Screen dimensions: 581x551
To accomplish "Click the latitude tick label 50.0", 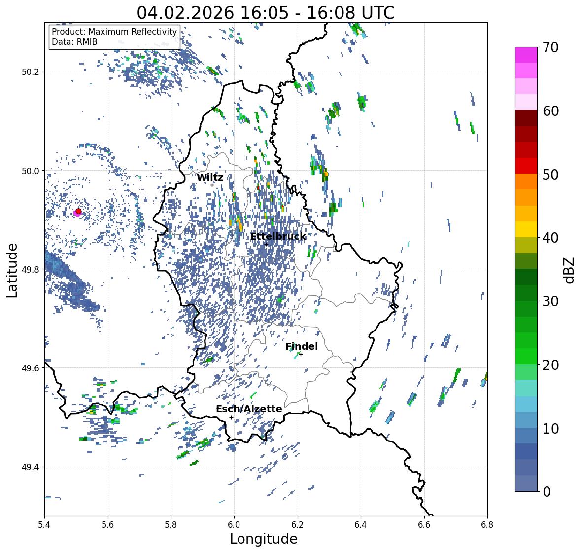I will 31,171.
